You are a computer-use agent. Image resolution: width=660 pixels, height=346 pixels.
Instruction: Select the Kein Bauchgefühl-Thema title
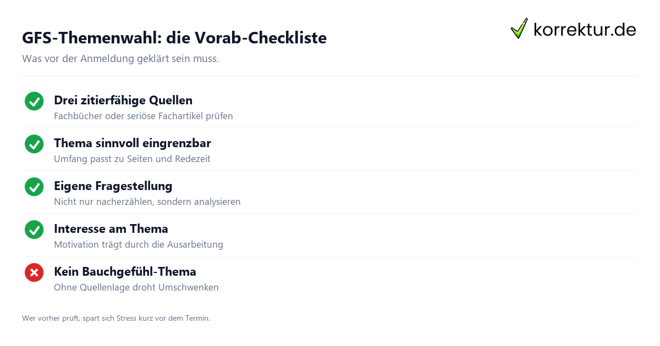click(125, 272)
